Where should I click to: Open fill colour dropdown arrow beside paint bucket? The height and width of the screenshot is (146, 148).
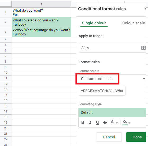point(129,123)
